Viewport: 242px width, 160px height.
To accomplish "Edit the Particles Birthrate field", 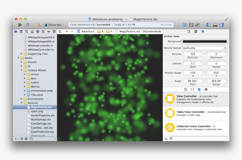I will [193, 54].
